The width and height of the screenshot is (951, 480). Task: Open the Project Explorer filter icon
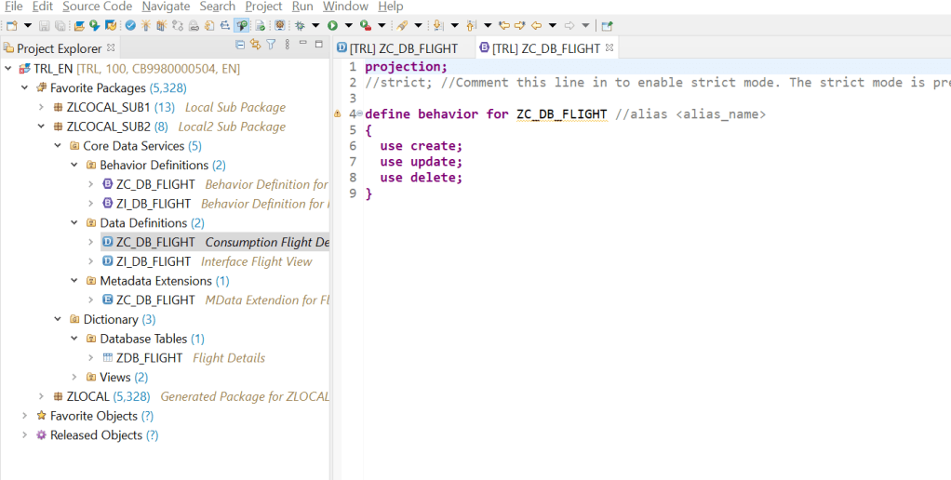click(271, 45)
